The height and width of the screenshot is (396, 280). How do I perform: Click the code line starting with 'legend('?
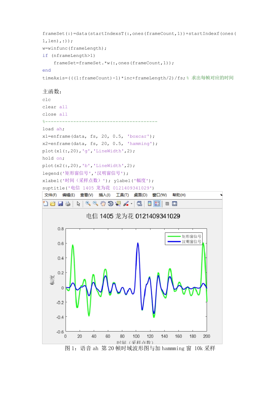point(85,173)
